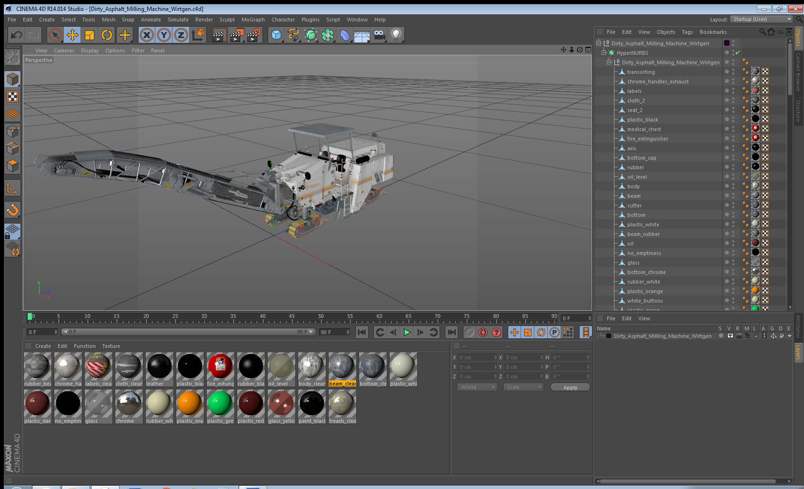Open the MoGraph menu
804x489 pixels.
253,20
